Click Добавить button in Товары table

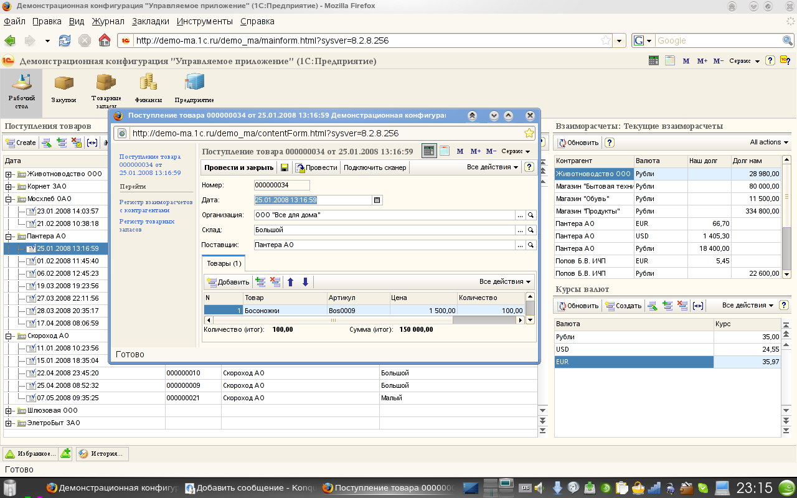click(x=228, y=282)
